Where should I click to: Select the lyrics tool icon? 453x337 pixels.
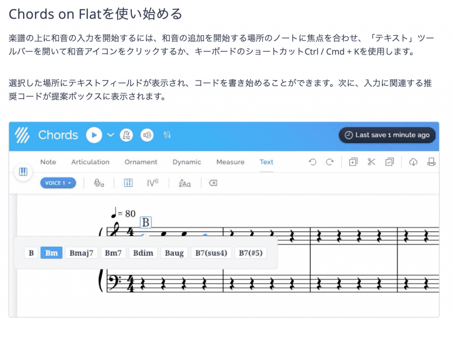point(99,183)
